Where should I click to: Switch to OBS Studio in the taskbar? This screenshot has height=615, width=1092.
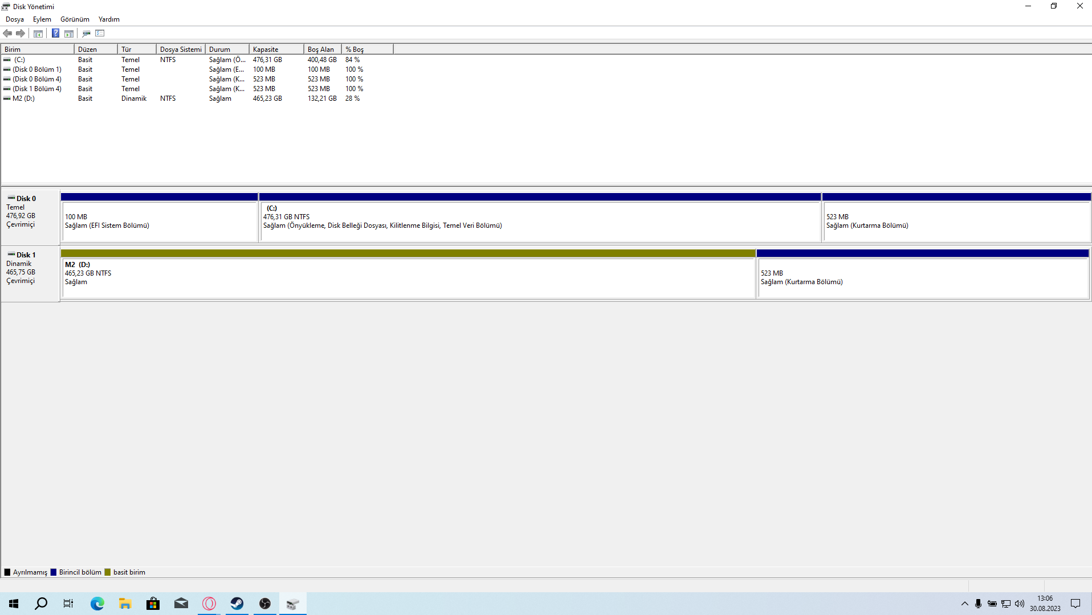pos(265,604)
